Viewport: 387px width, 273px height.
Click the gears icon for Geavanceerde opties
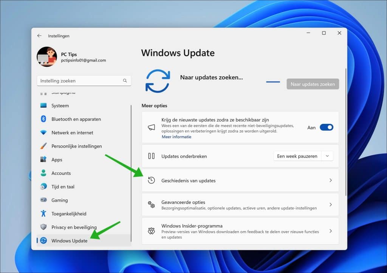(x=151, y=204)
